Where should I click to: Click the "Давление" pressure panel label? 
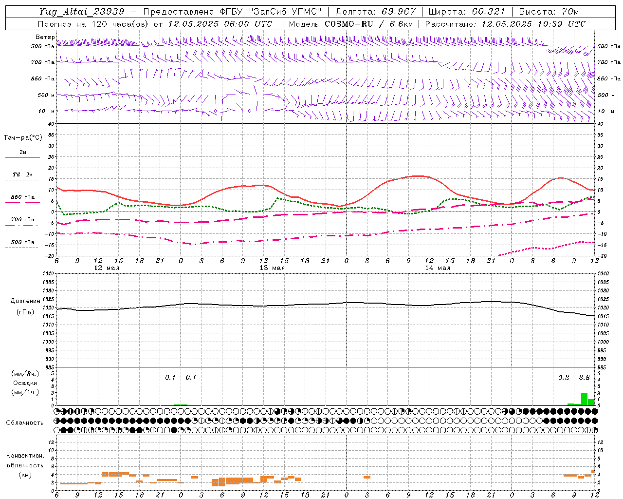(x=25, y=301)
